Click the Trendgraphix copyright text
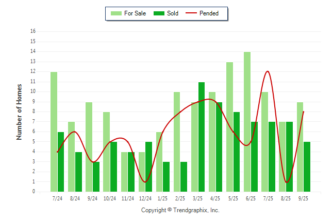 point(180,210)
